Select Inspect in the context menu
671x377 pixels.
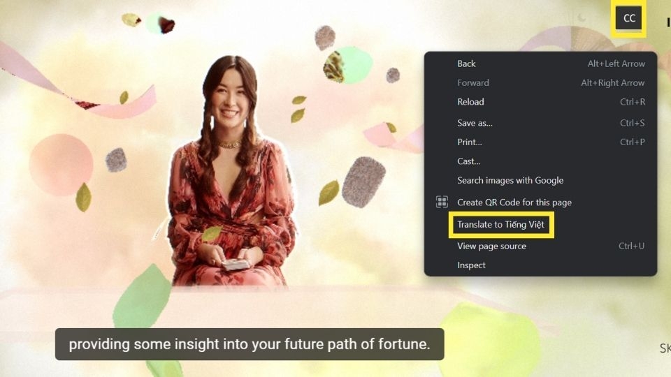[540, 265]
